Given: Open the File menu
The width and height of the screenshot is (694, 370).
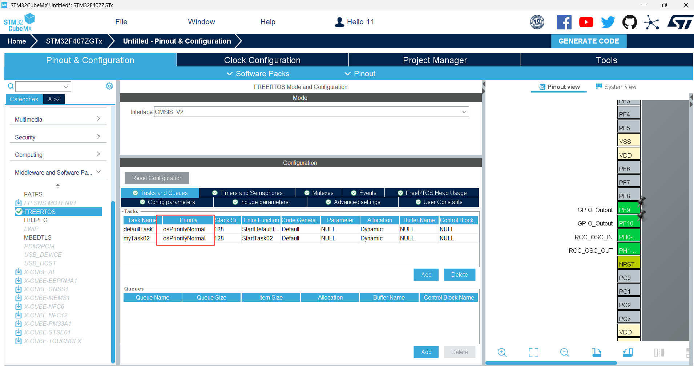Looking at the screenshot, I should tap(121, 22).
